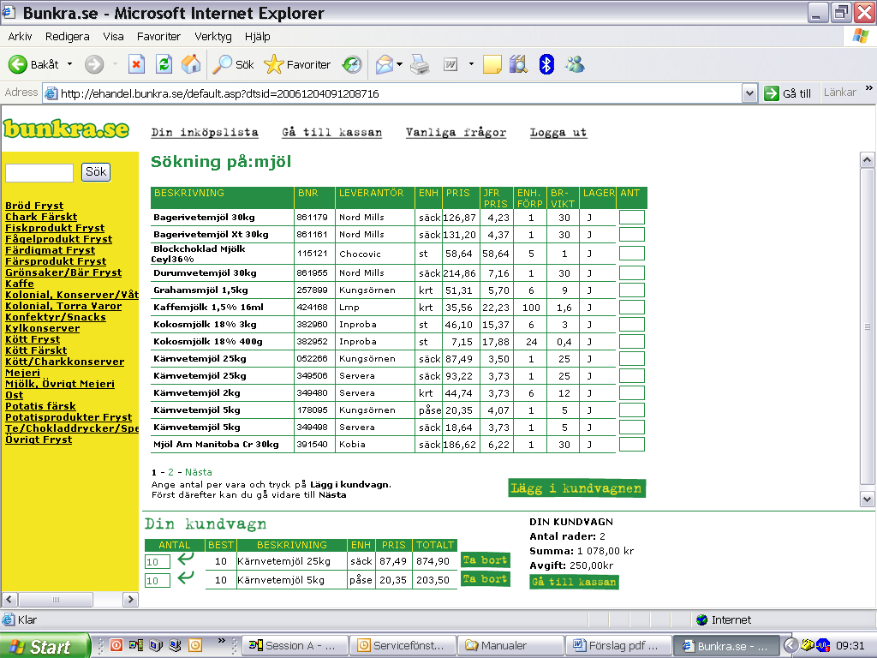Click the Logga ut link
The width and height of the screenshot is (877, 658).
point(558,133)
